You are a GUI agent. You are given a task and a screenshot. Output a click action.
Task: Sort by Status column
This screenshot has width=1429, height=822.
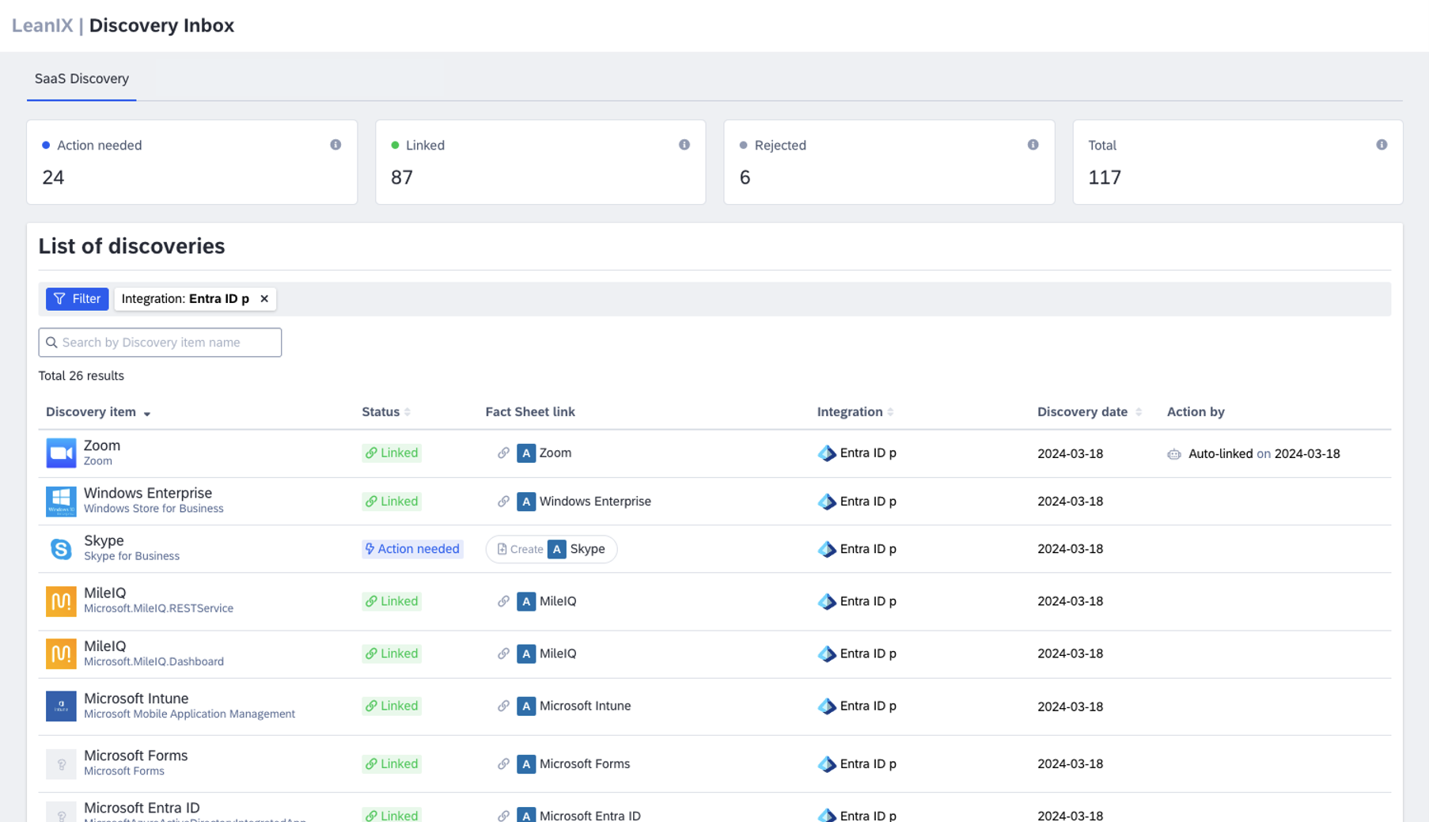(386, 411)
